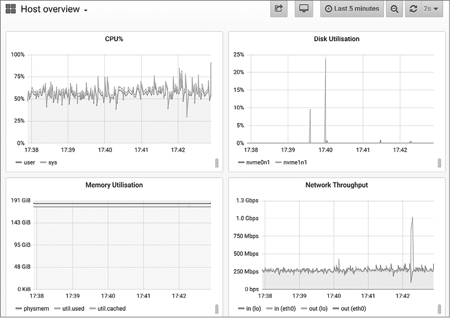
Task: Expand the 2s refresh interval dropdown
Action: tap(431, 9)
